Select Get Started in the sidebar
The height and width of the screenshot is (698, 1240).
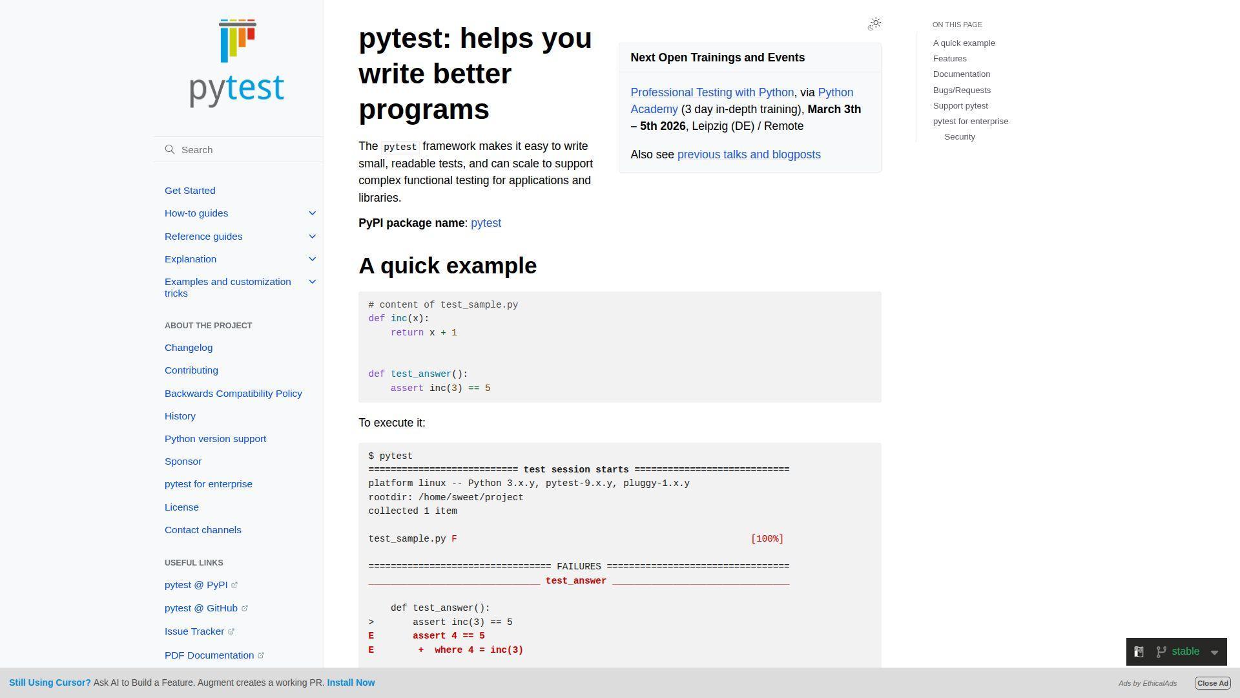190,190
